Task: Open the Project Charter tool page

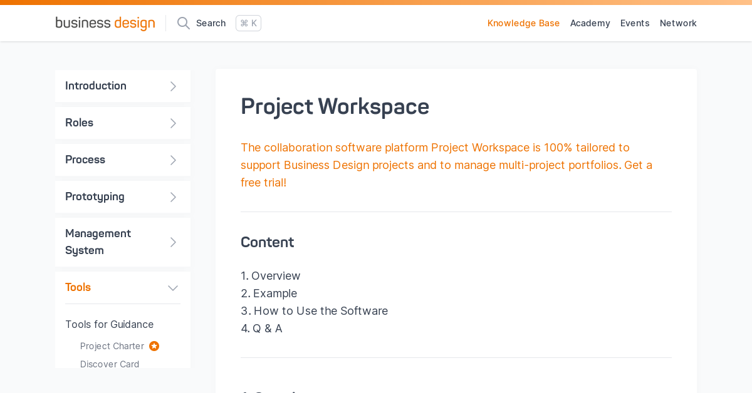Action: click(x=112, y=346)
